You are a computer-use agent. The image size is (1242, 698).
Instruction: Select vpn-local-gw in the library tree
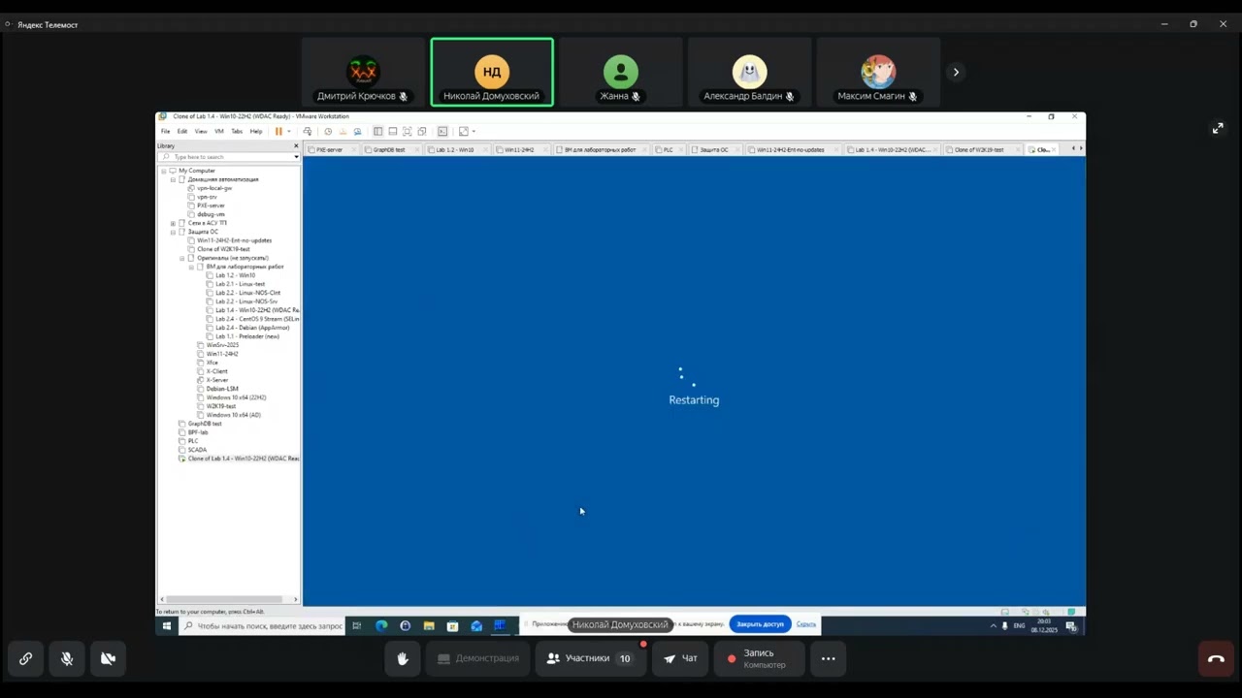coord(213,188)
